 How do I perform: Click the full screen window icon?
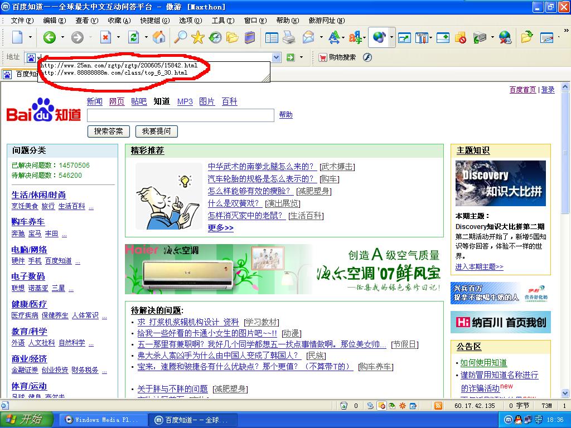tap(404, 37)
